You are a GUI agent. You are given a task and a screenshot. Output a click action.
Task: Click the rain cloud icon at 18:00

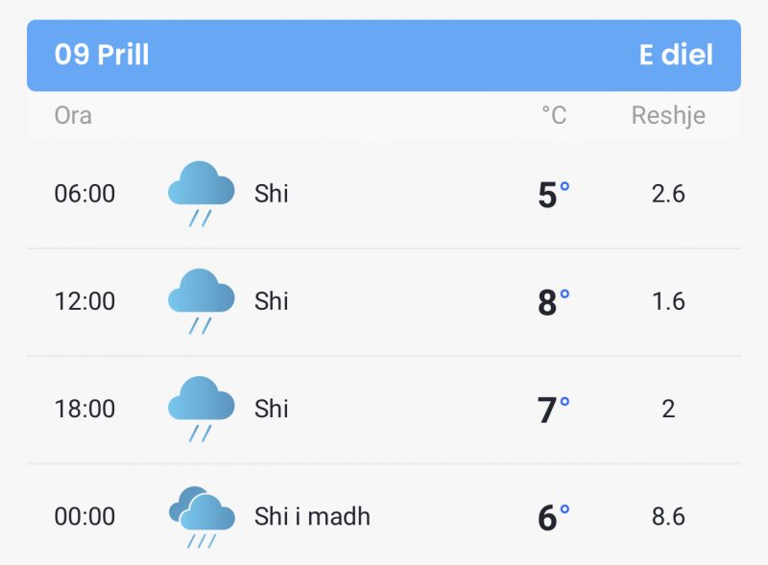(x=202, y=409)
